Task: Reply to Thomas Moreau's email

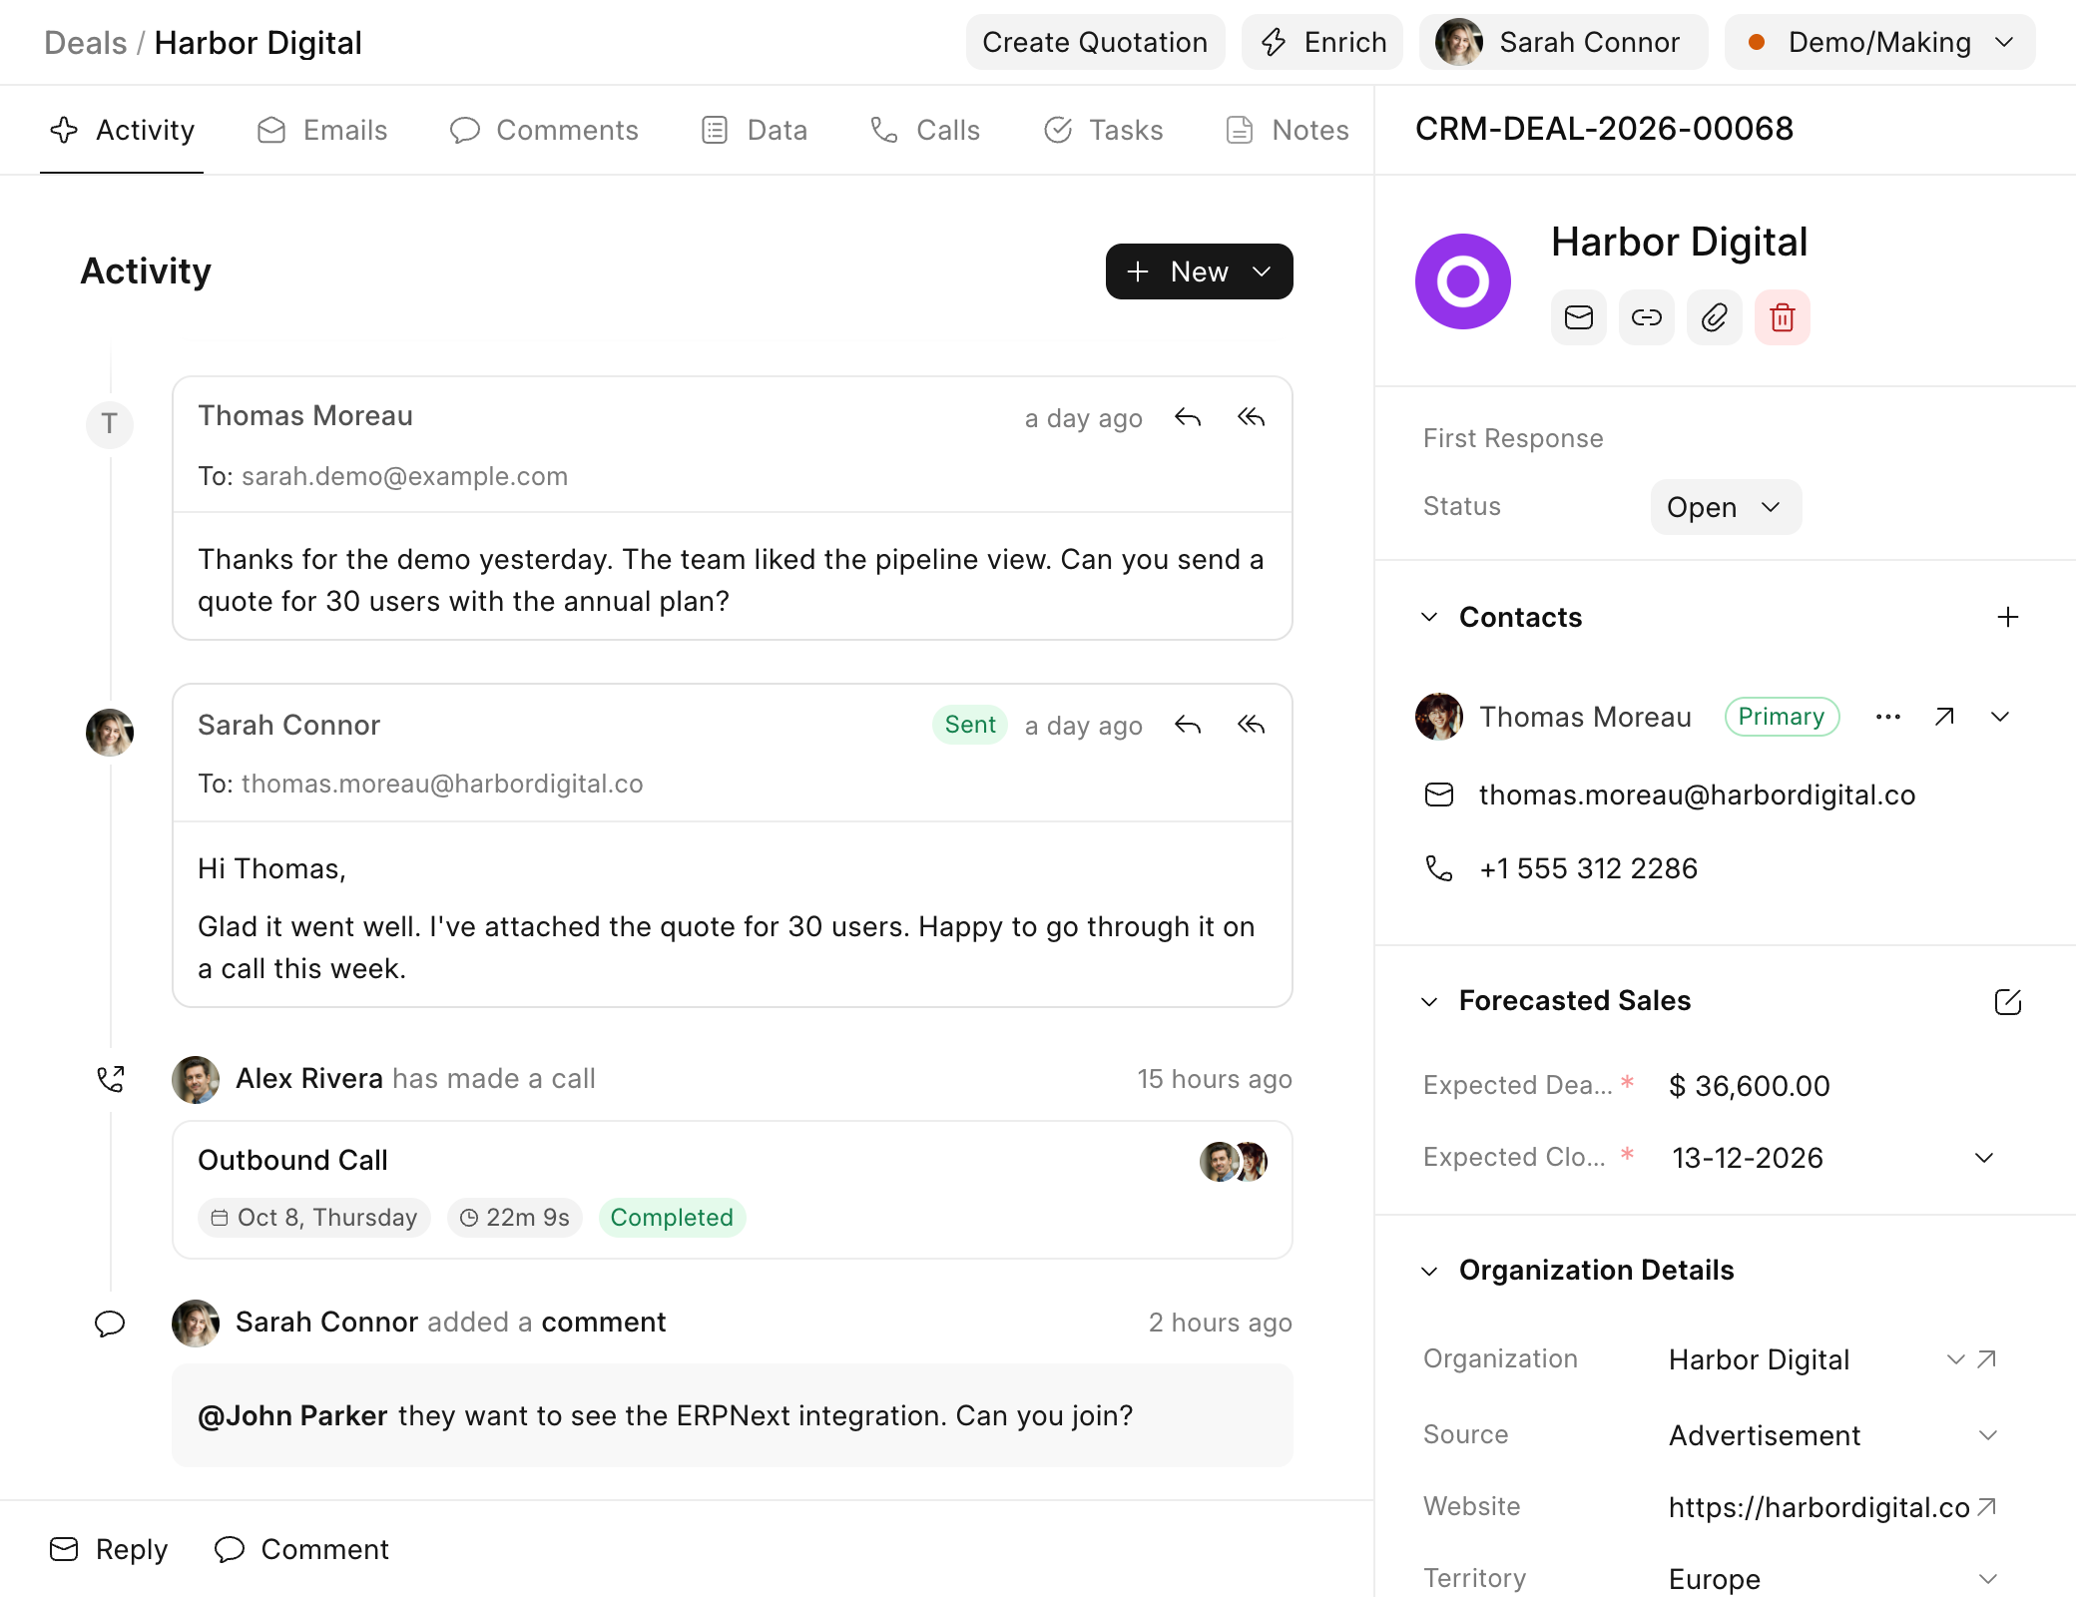Action: coord(1188,417)
